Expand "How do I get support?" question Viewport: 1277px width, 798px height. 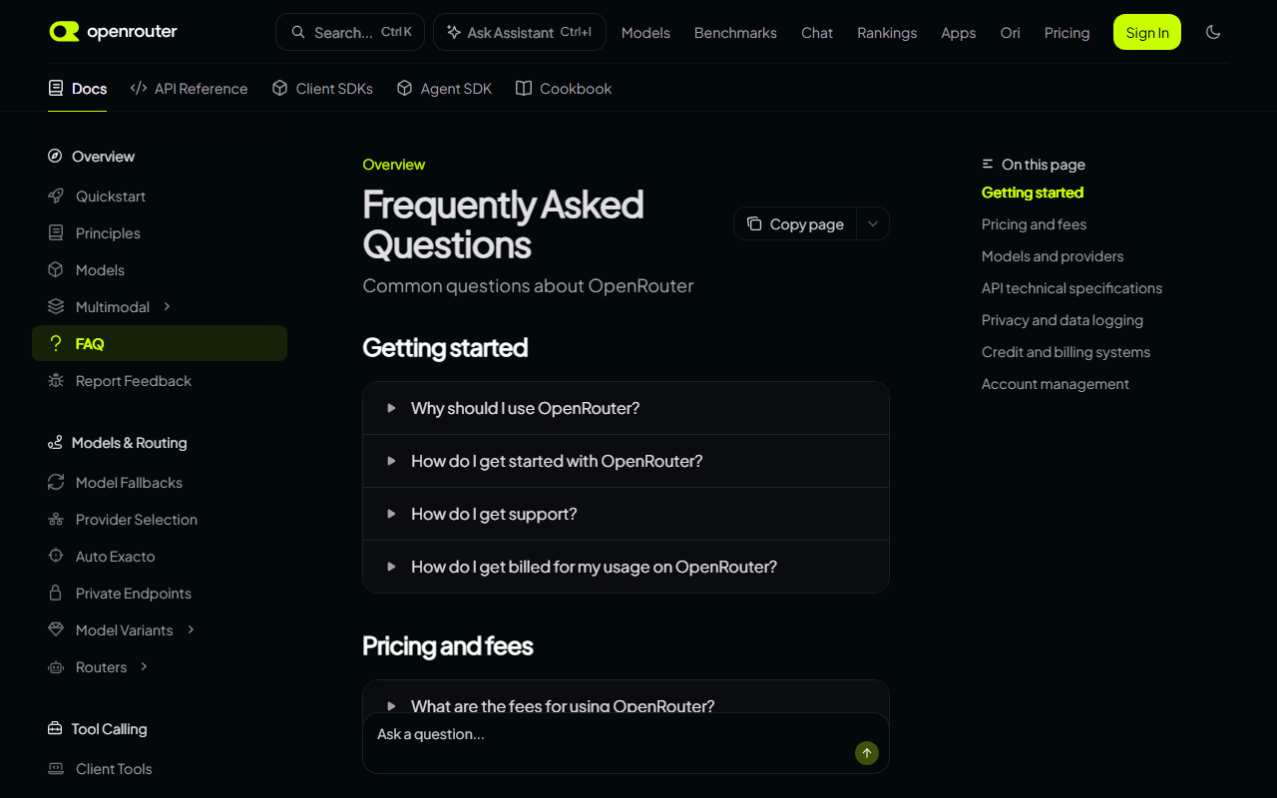626,514
